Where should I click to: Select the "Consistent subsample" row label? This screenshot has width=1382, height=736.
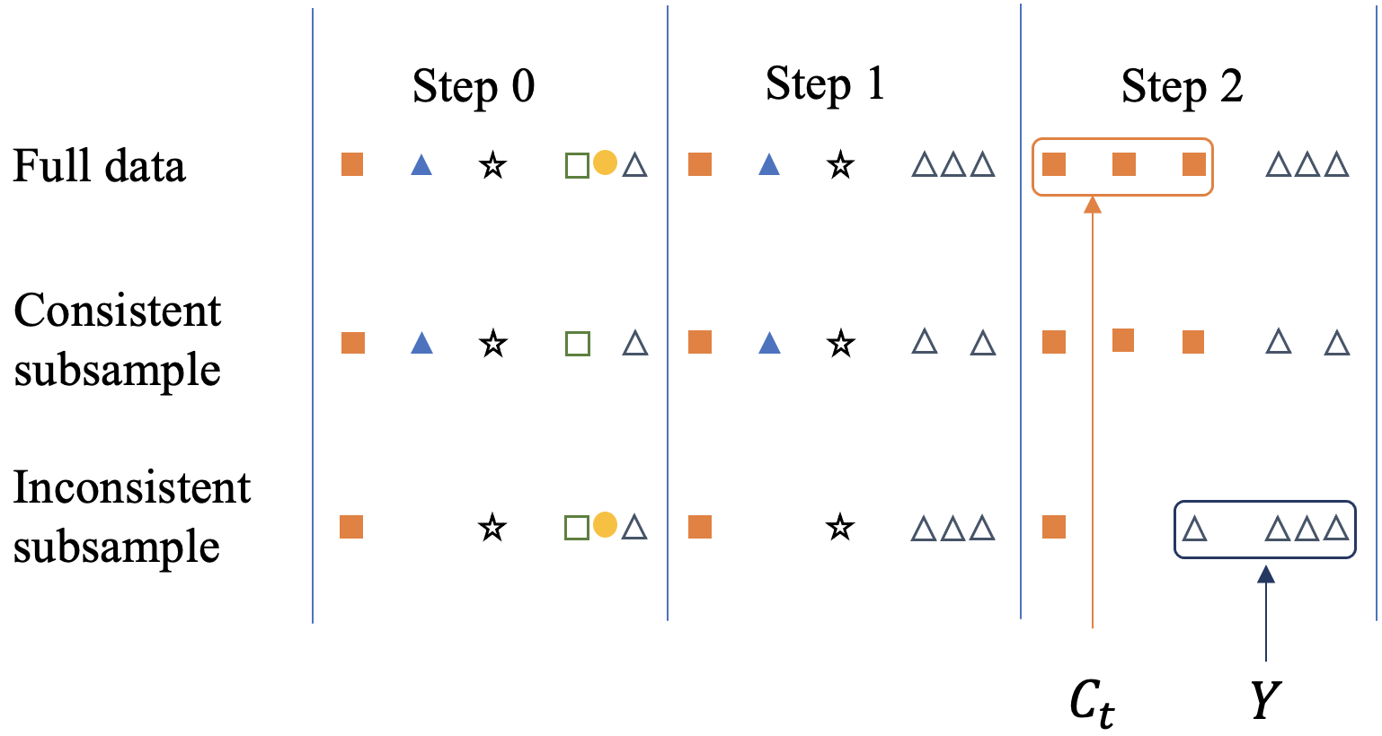(x=118, y=339)
